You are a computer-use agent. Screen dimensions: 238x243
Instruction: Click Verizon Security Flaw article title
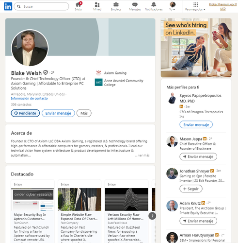(x=126, y=217)
